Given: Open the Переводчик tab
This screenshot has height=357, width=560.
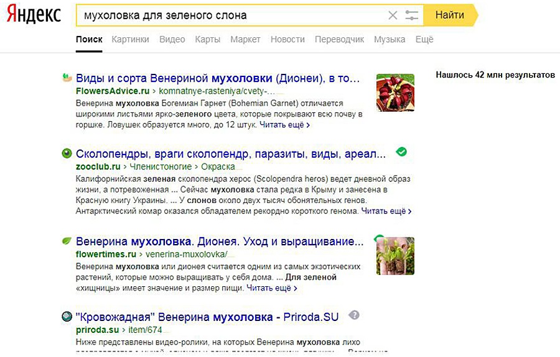Looking at the screenshot, I should 339,39.
